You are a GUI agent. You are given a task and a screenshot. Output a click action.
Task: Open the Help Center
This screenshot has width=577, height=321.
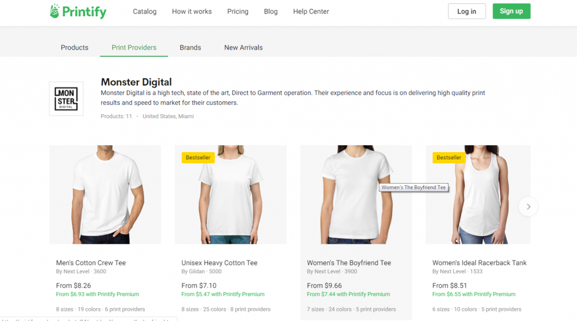pyautogui.click(x=311, y=11)
